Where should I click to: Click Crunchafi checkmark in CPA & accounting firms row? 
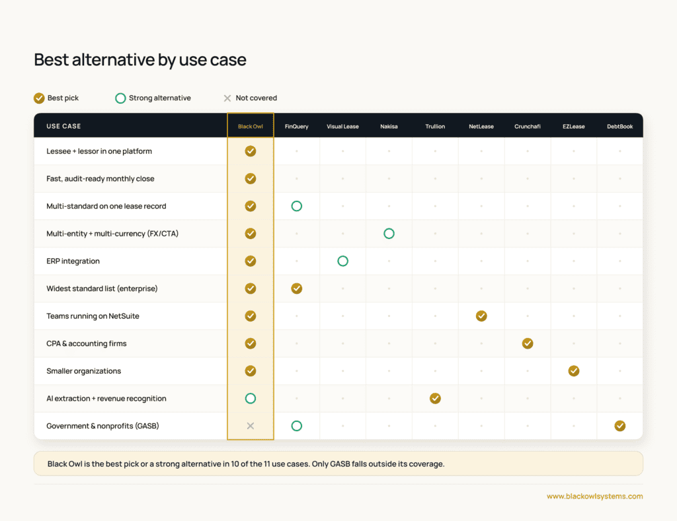click(x=528, y=343)
